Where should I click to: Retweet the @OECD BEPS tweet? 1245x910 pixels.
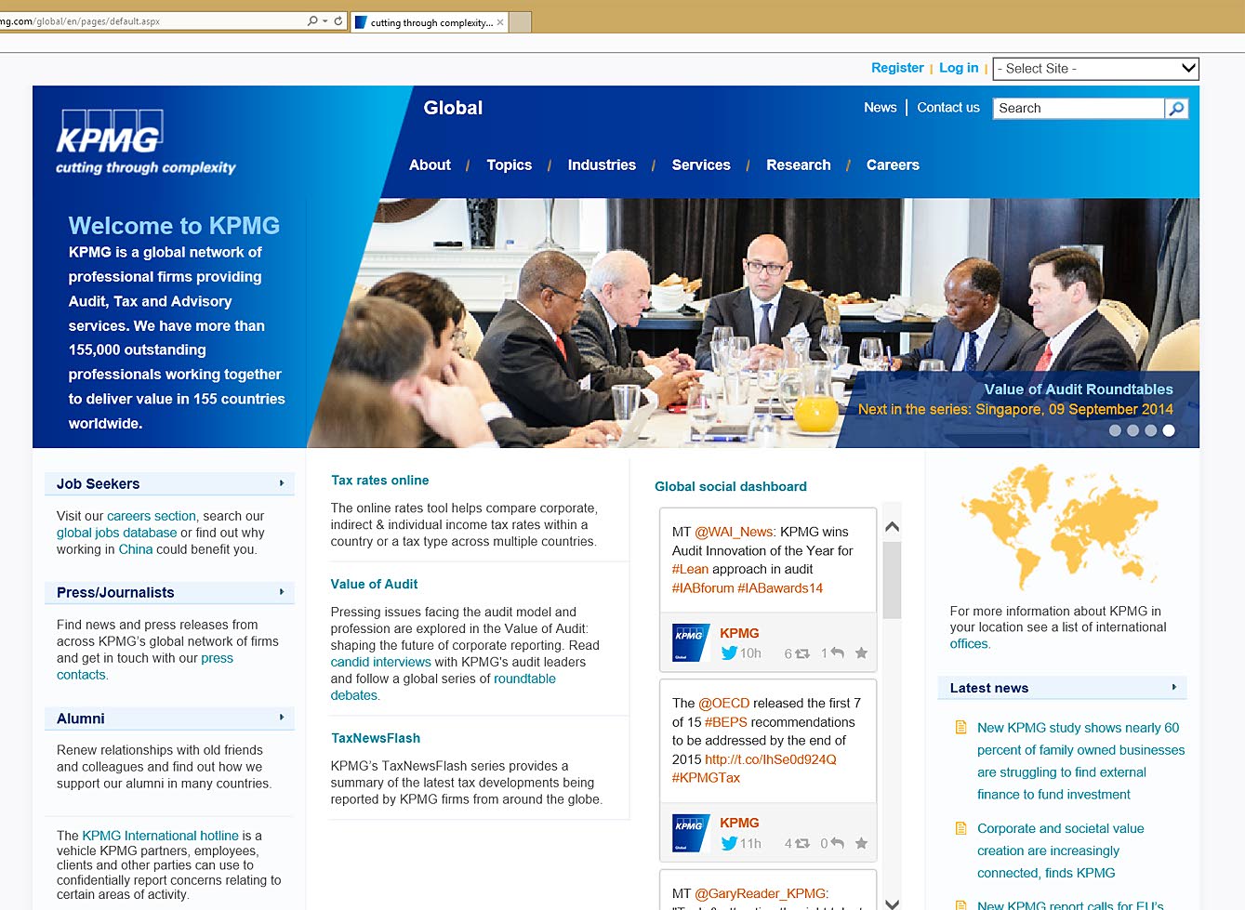[802, 844]
